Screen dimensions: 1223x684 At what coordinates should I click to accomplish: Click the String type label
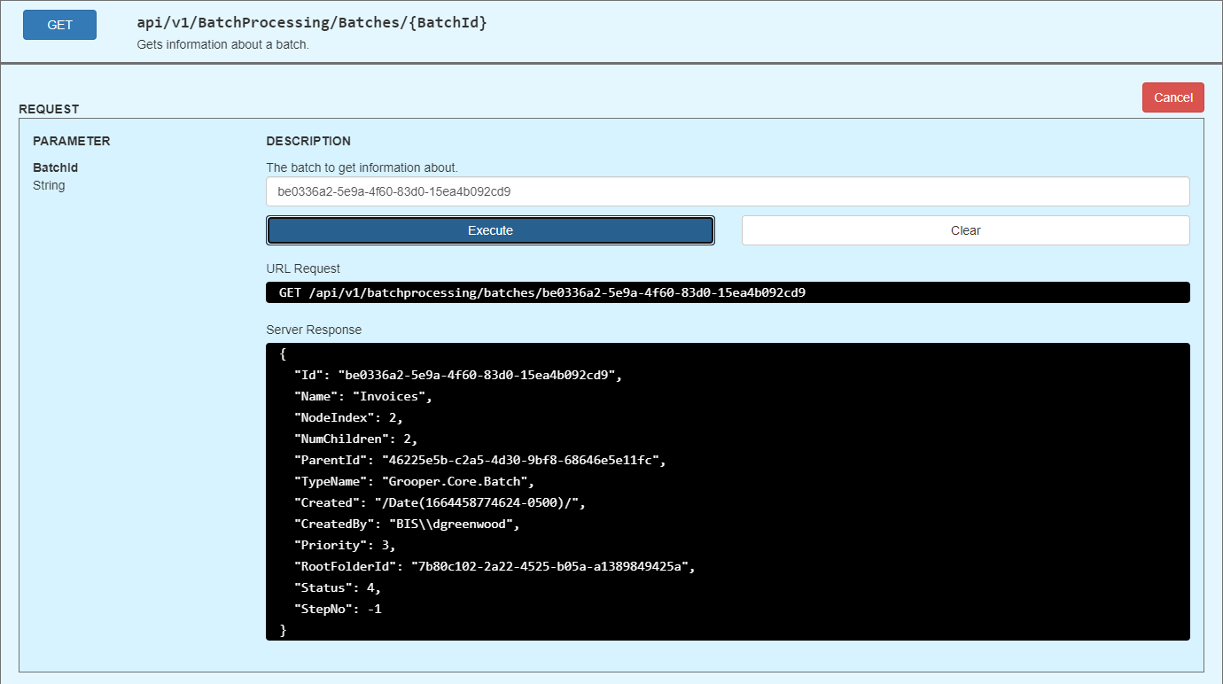[x=49, y=185]
